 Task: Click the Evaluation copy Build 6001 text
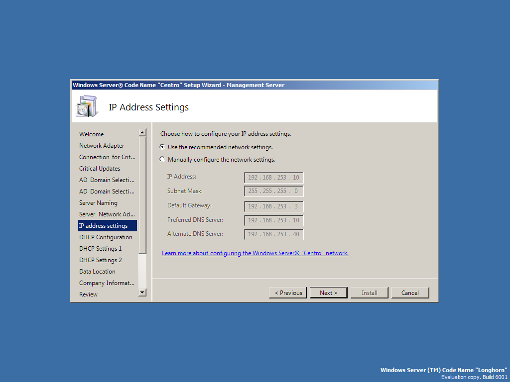(x=474, y=377)
